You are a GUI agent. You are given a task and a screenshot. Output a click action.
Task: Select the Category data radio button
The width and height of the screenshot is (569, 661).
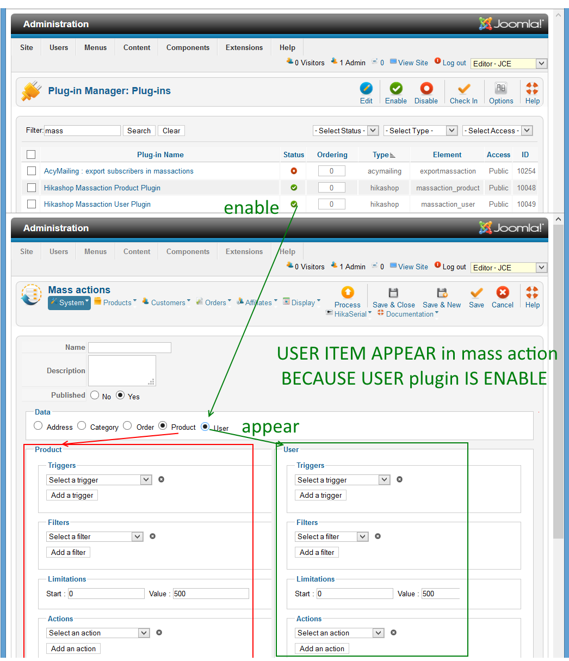[82, 425]
